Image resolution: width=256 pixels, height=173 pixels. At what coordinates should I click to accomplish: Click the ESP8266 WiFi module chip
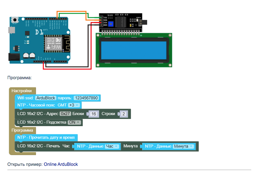pos(56,44)
